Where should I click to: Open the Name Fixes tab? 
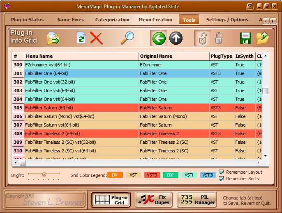[71, 20]
